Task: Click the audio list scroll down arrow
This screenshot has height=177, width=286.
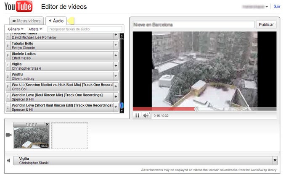Action: (x=122, y=111)
